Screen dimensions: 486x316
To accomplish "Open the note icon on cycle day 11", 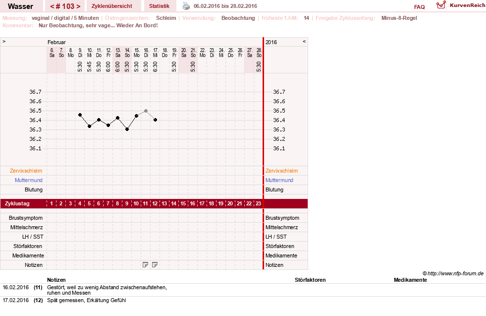I will pyautogui.click(x=145, y=265).
